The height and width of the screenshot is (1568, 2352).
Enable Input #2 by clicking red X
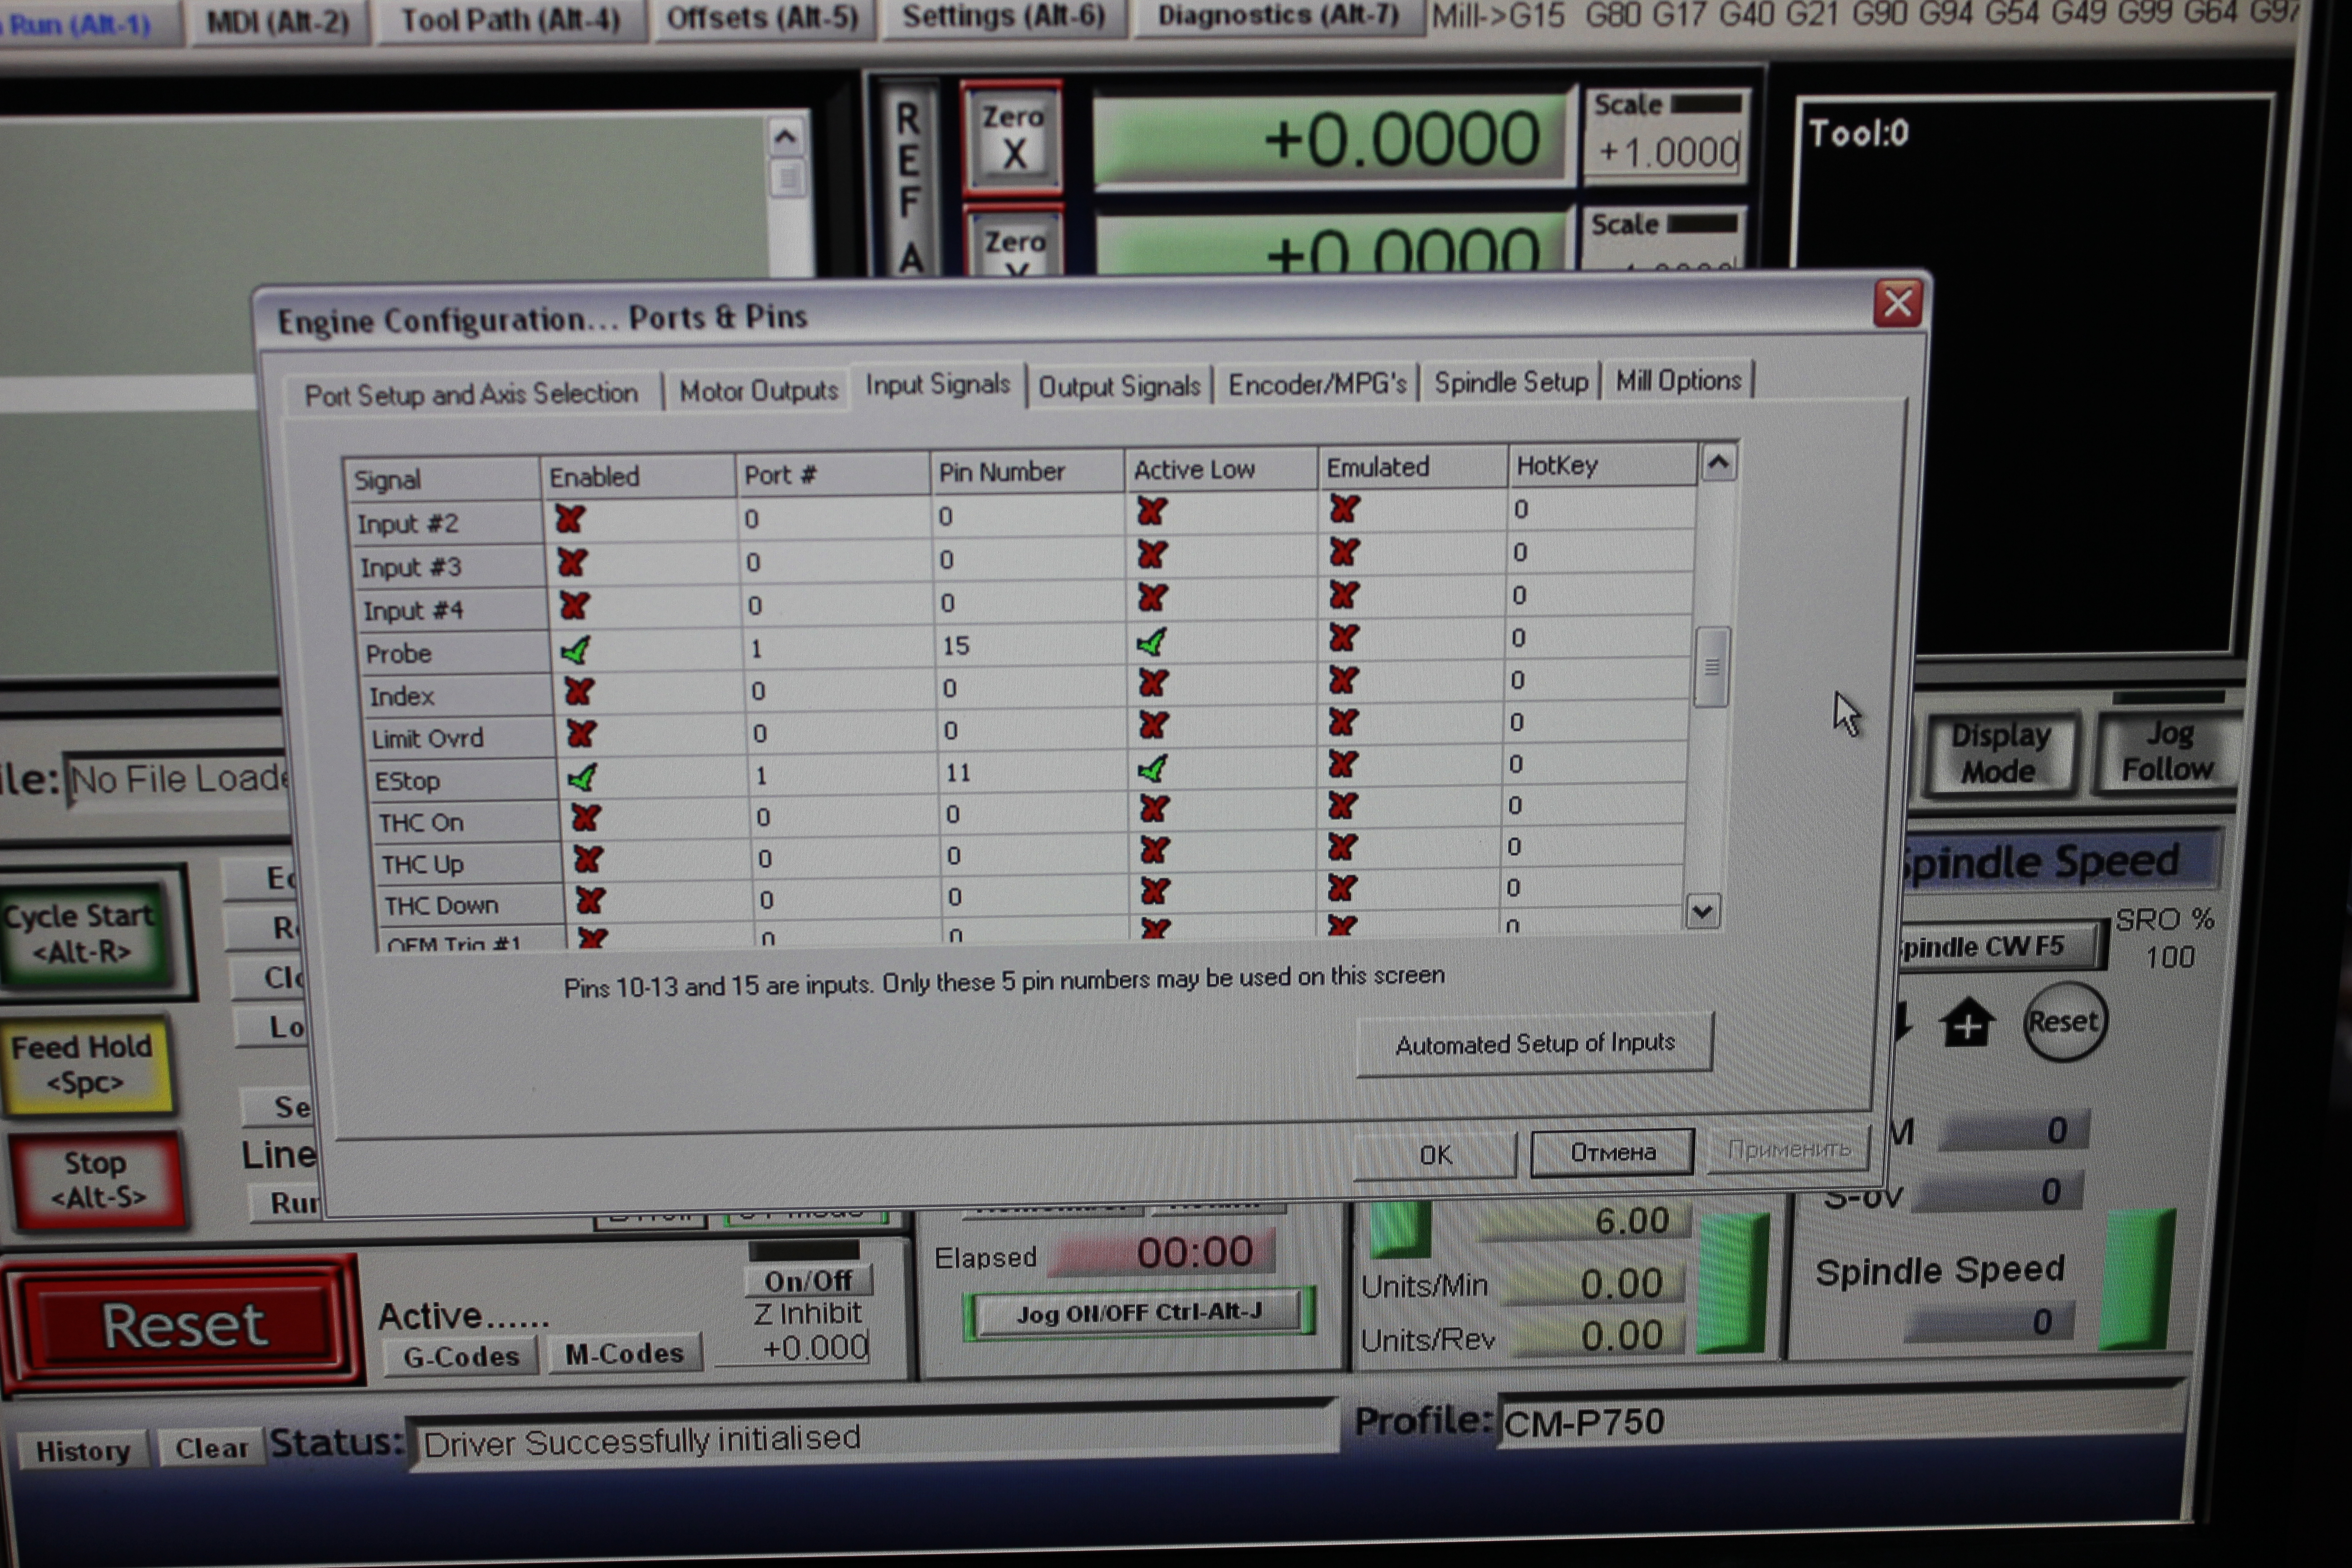click(x=570, y=519)
